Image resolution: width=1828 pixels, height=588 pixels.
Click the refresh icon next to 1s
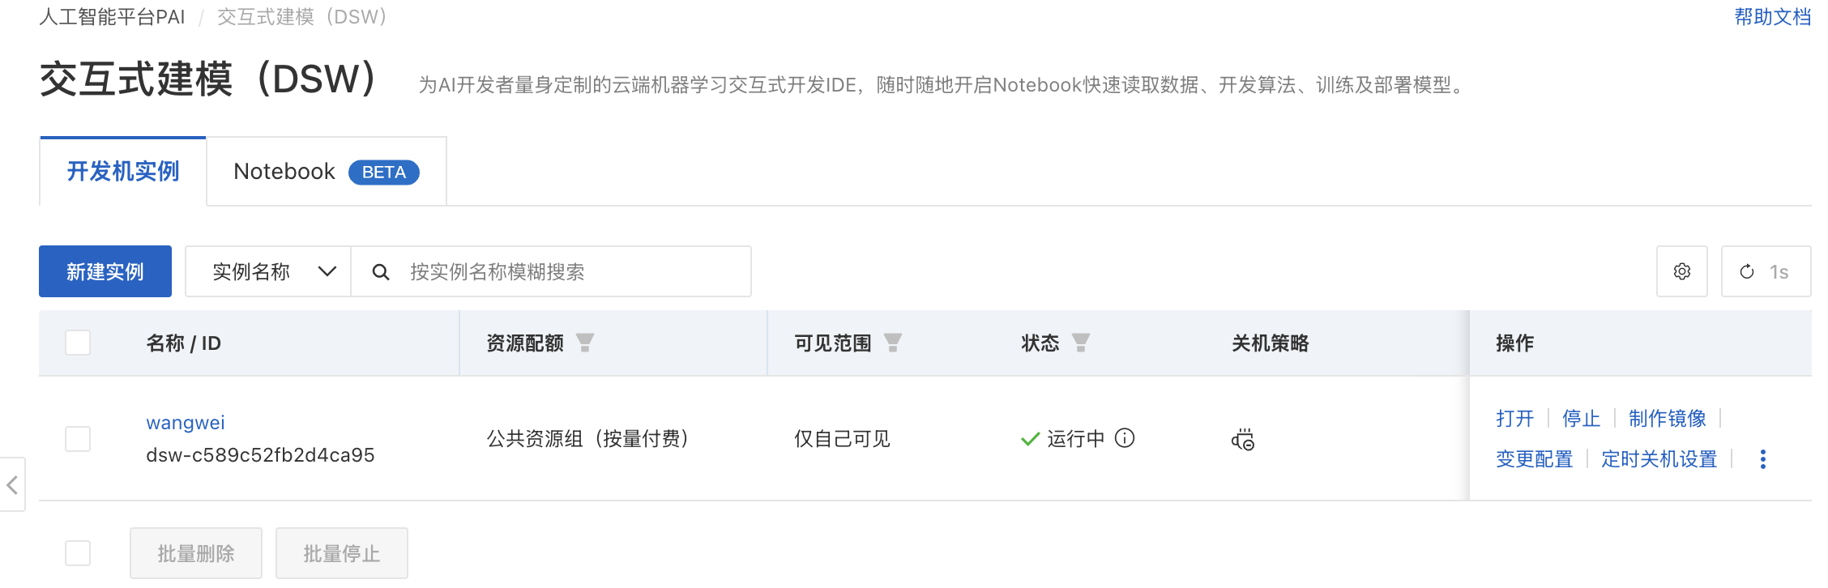coord(1747,271)
